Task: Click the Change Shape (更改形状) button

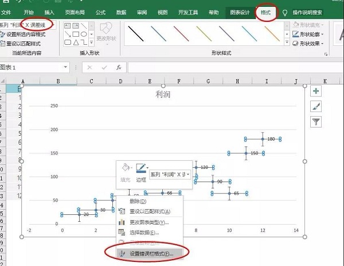Action: click(x=106, y=33)
